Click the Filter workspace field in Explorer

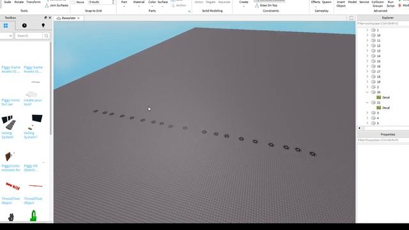pos(382,24)
